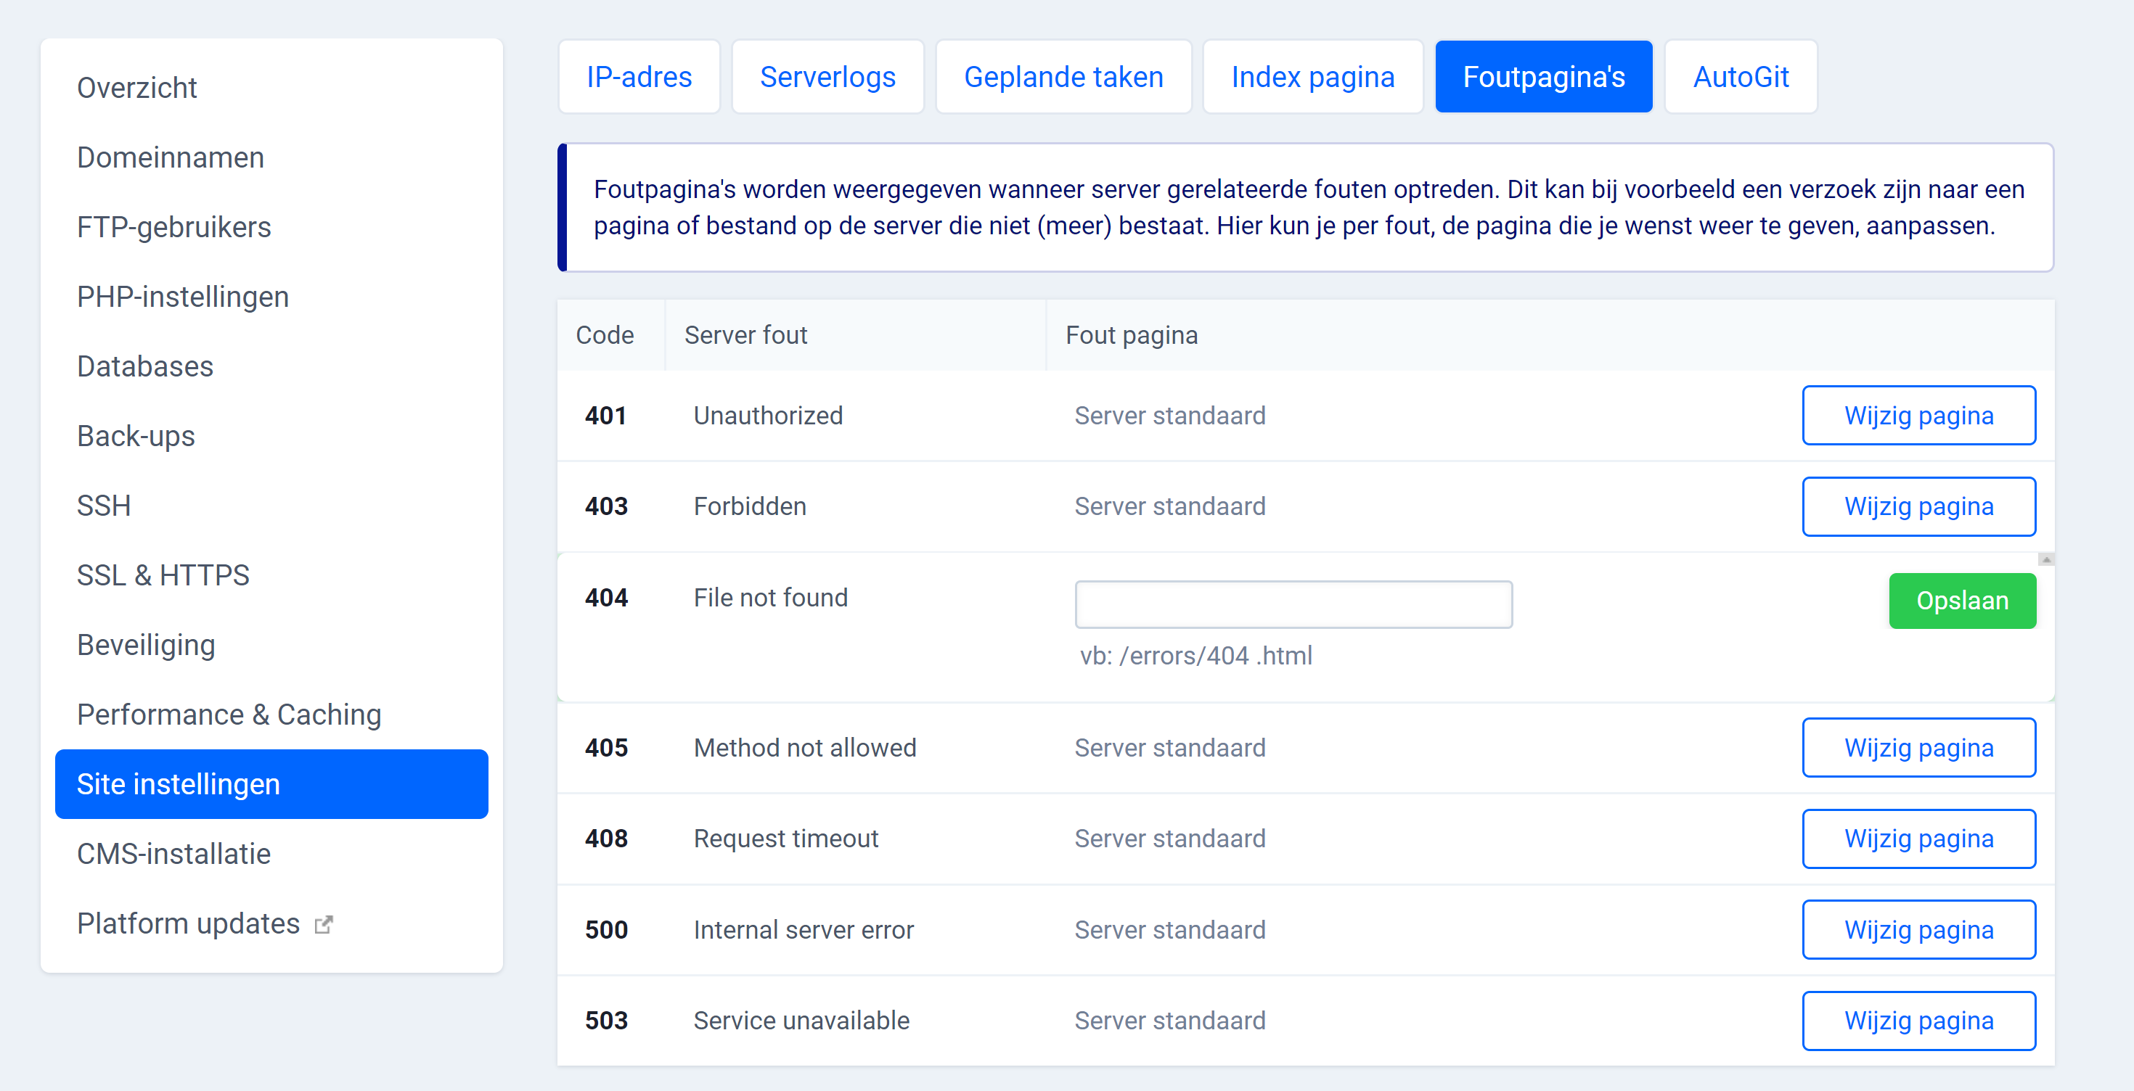Open the CMS-installatie section

click(173, 853)
